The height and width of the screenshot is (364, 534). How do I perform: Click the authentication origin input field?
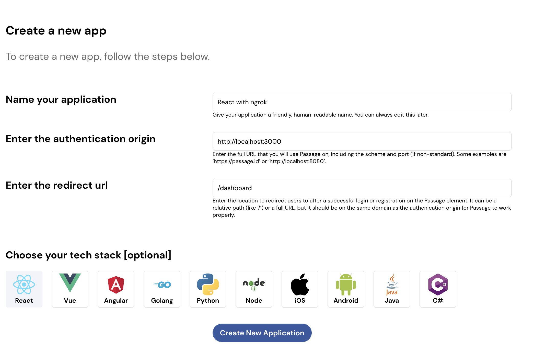362,141
